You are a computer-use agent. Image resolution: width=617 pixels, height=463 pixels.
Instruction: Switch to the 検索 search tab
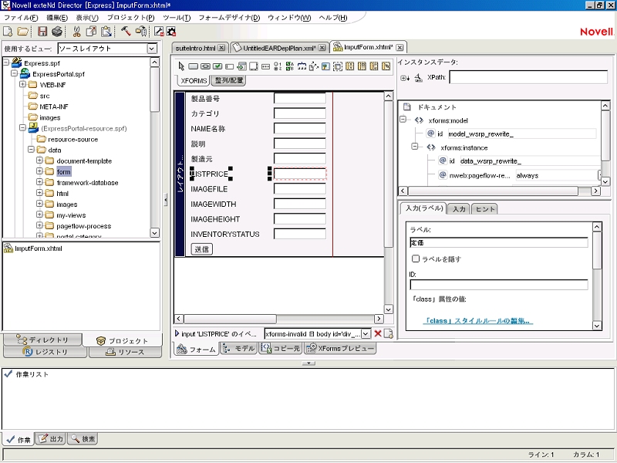(x=83, y=438)
